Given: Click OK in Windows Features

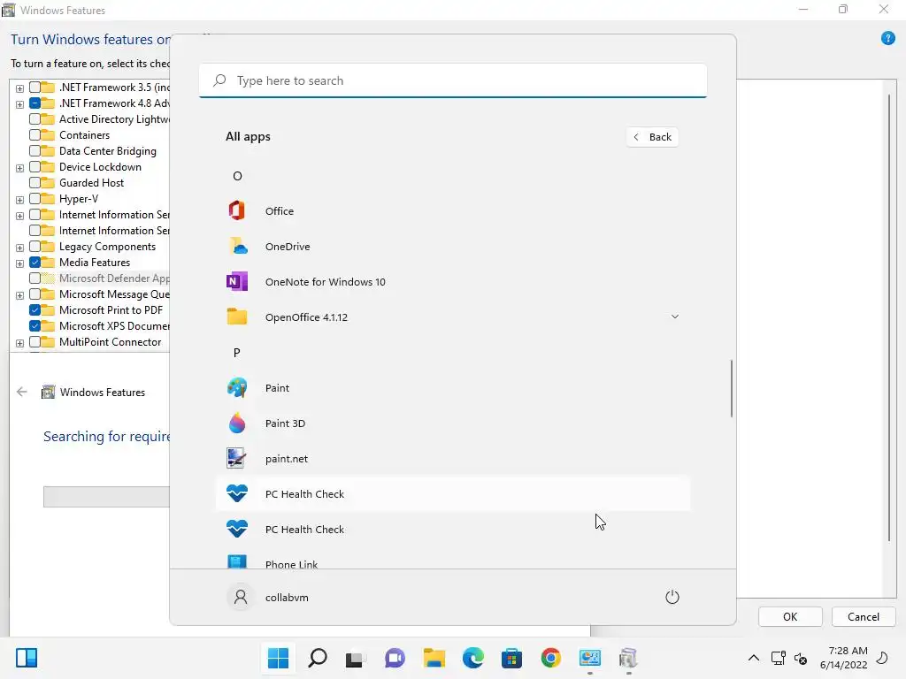Looking at the screenshot, I should (x=790, y=616).
